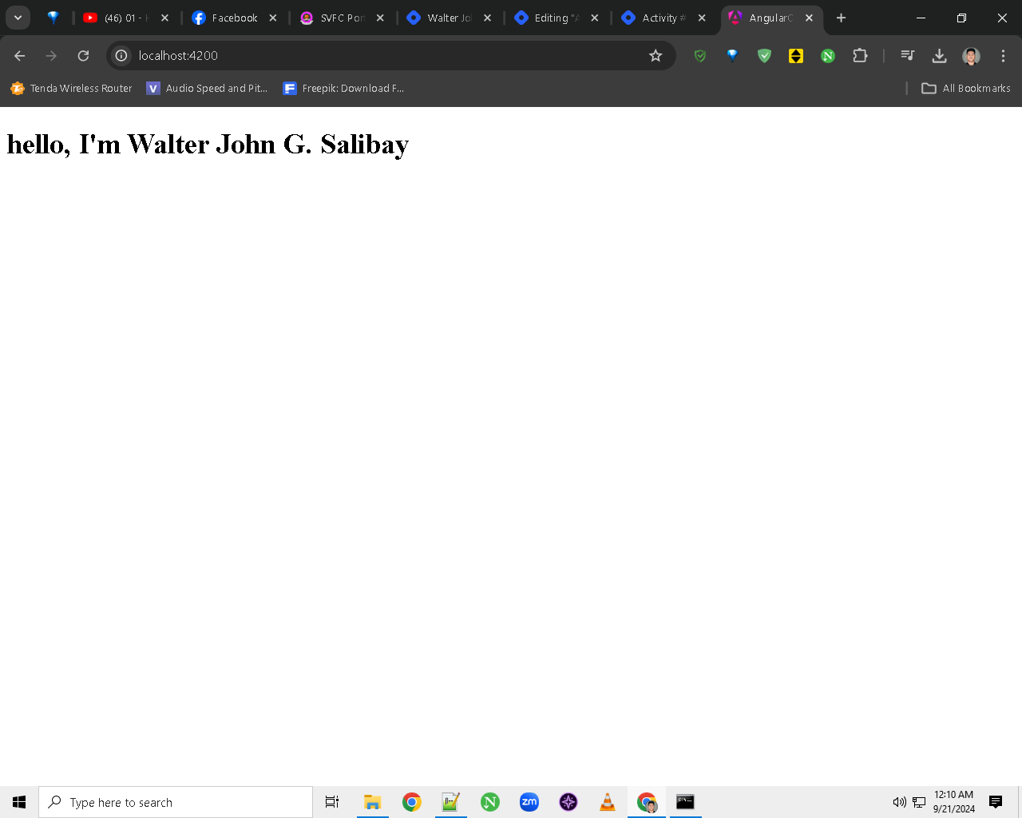
Task: Expand the tab search dropdown arrow
Action: click(x=18, y=18)
